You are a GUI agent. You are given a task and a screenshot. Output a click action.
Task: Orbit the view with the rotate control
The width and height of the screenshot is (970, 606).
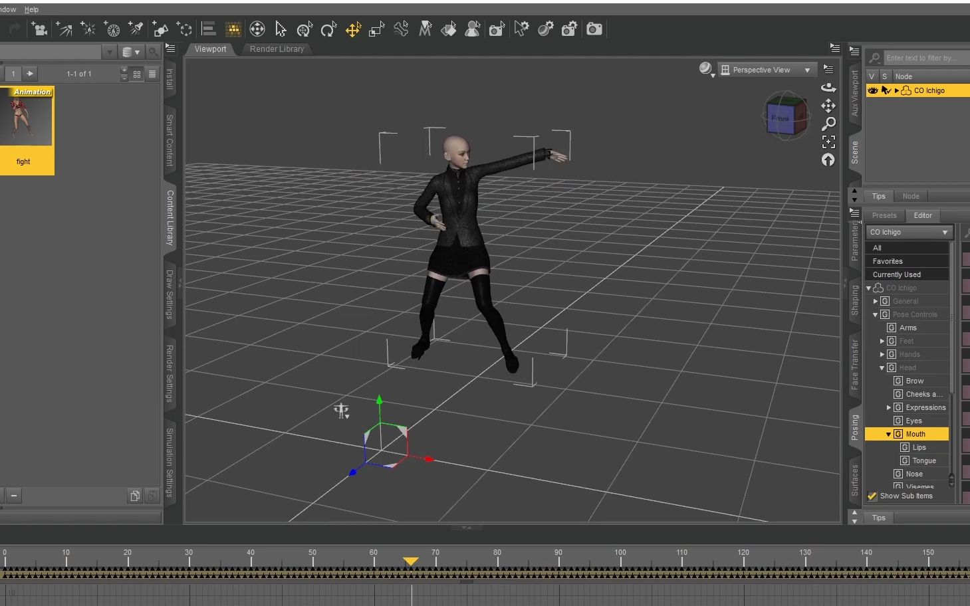tap(828, 87)
